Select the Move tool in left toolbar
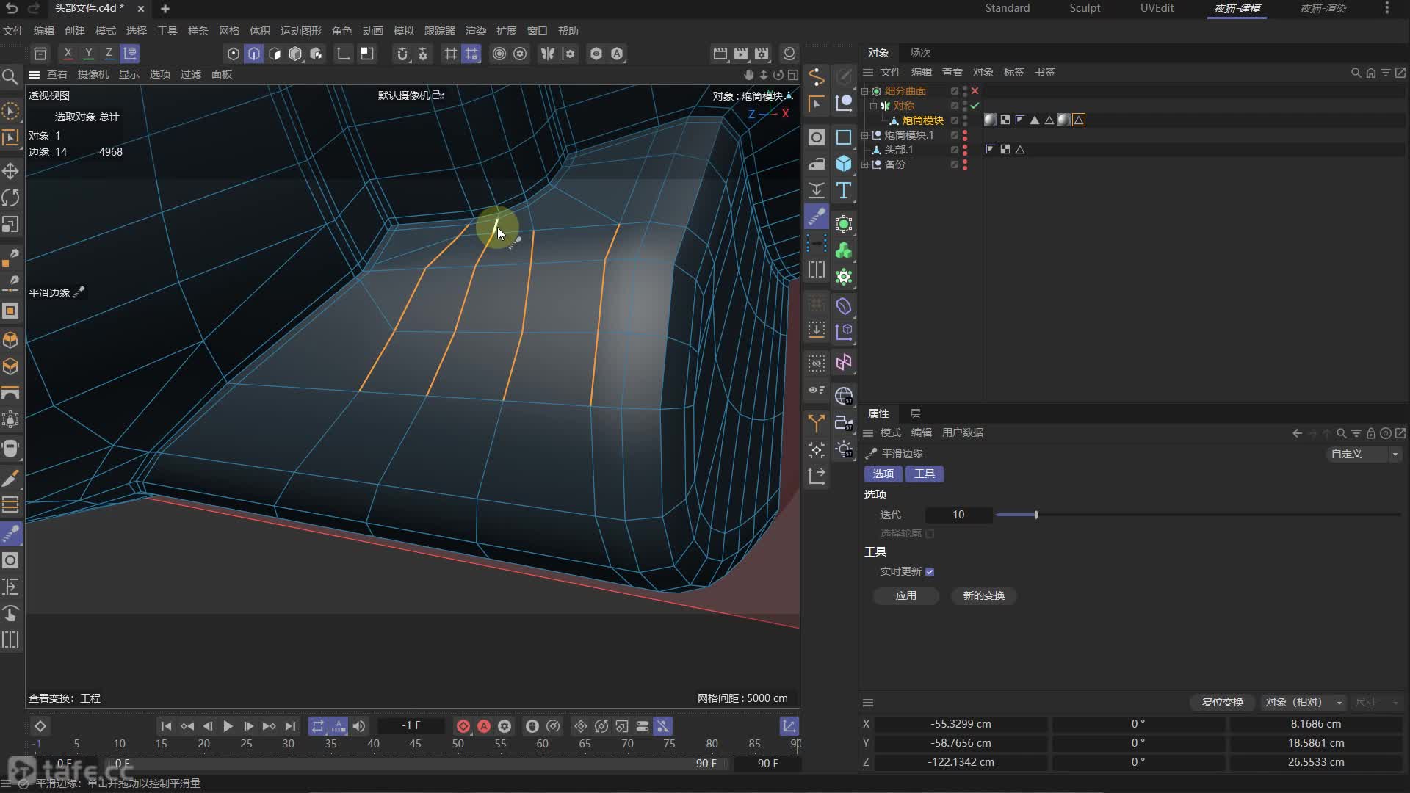 click(x=10, y=171)
